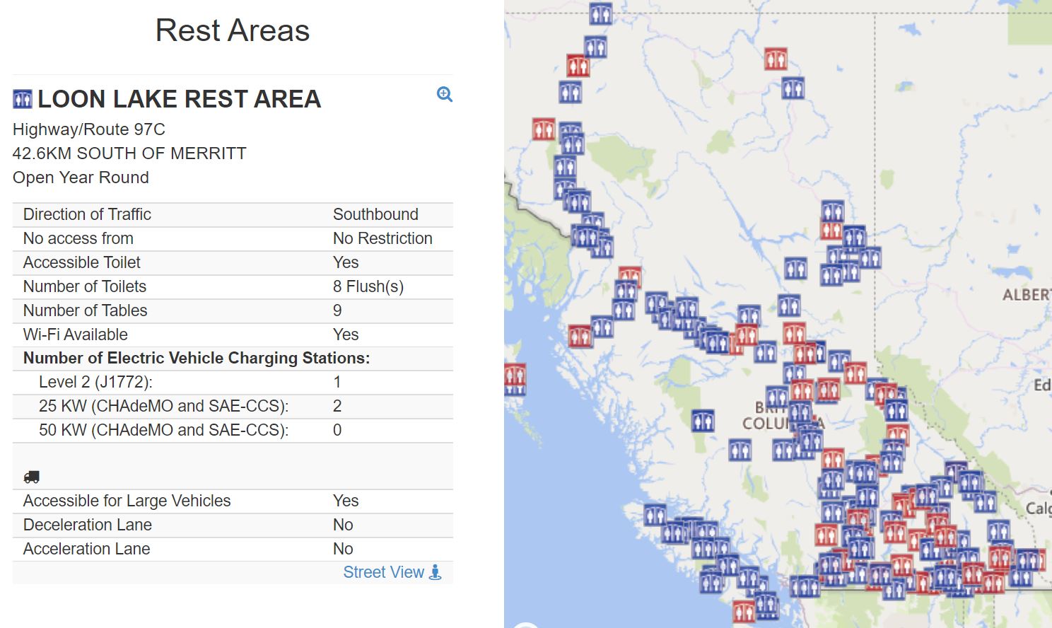Click 'Accessible for Large Vehicles' label
Screen dimensions: 1052x628
(x=127, y=501)
